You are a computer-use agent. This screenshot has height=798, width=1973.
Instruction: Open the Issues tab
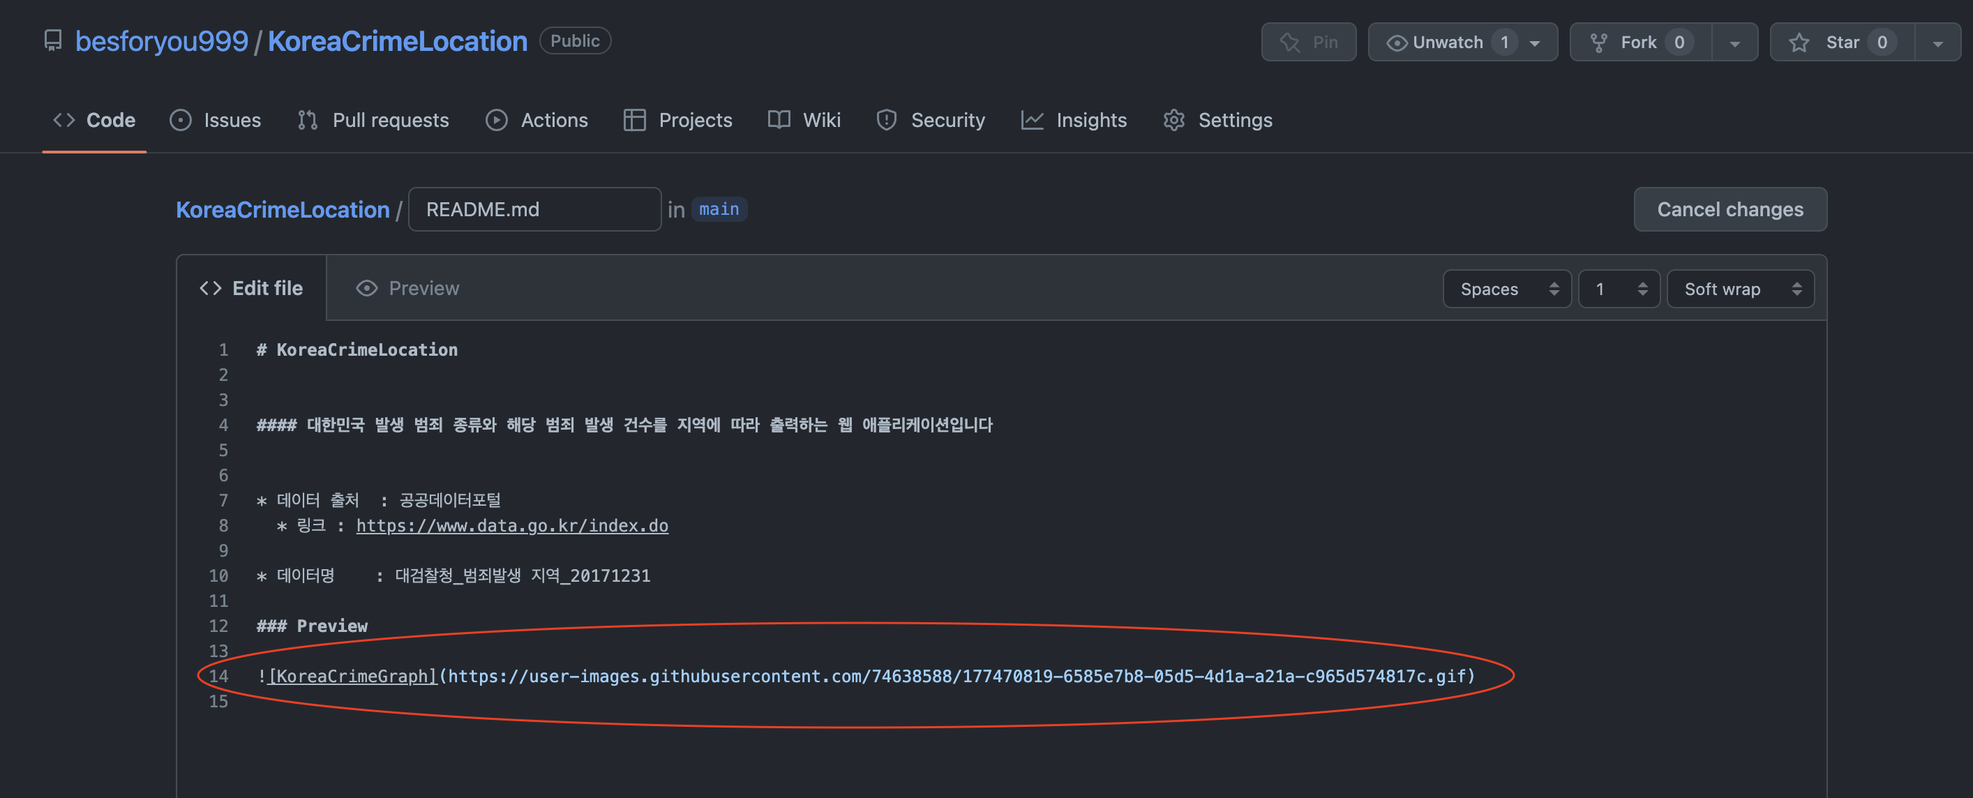click(215, 120)
